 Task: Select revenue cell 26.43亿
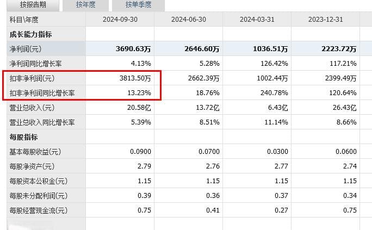point(344,108)
